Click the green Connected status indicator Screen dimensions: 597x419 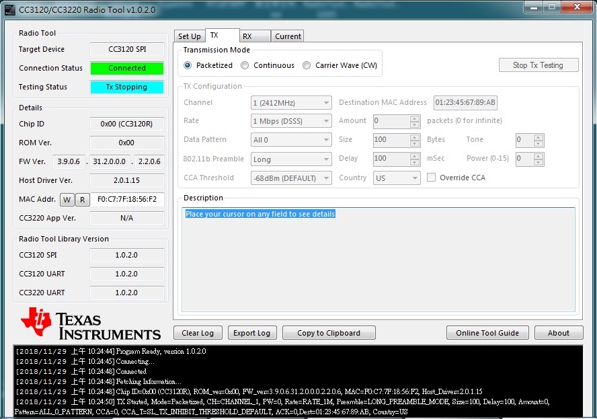[127, 68]
